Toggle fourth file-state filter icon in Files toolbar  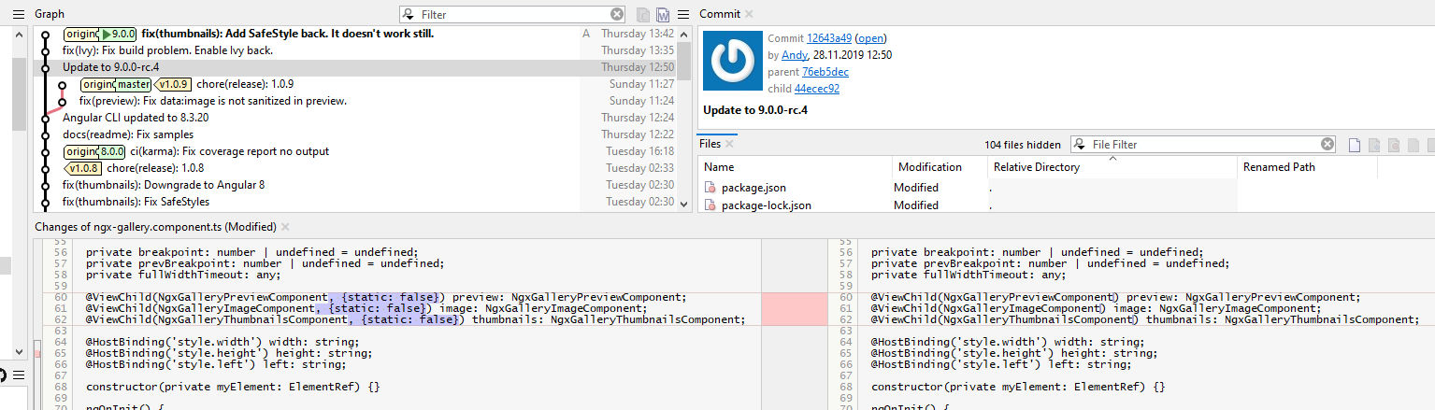tap(1413, 145)
